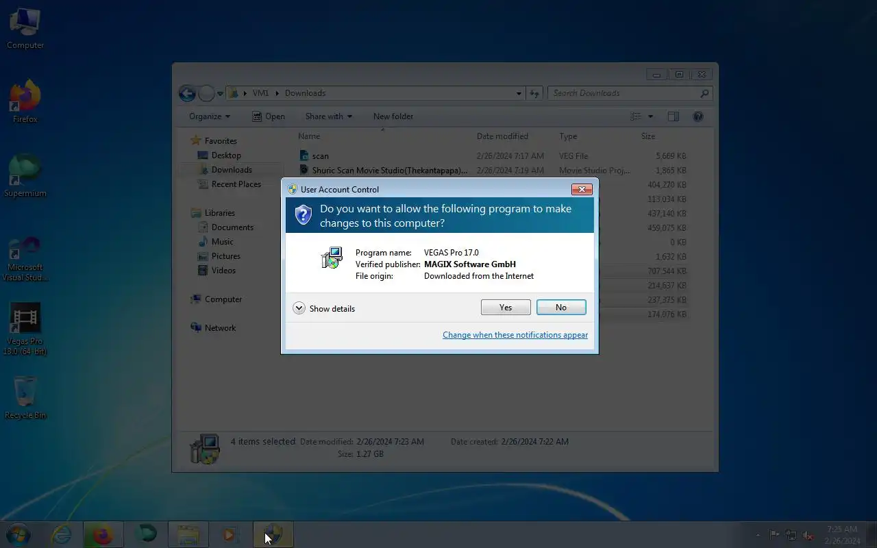This screenshot has width=877, height=548.
Task: Click Open in Explorer toolbar
Action: click(x=269, y=116)
